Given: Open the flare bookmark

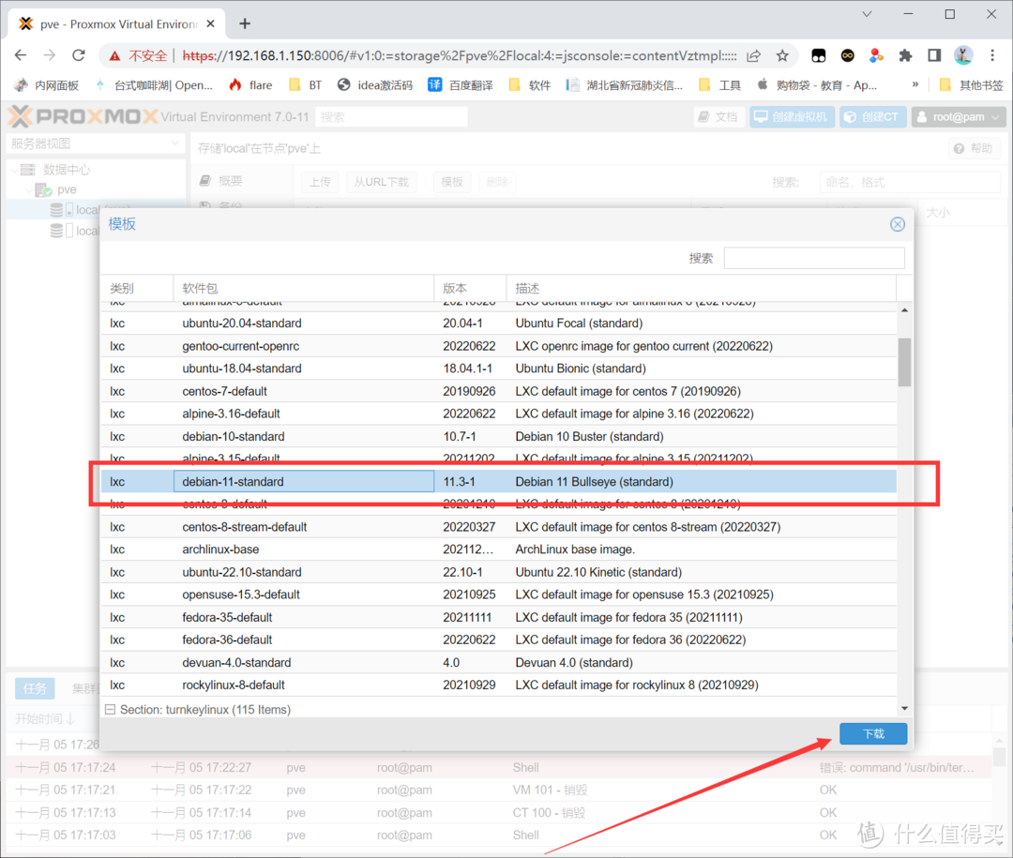Looking at the screenshot, I should 259,84.
